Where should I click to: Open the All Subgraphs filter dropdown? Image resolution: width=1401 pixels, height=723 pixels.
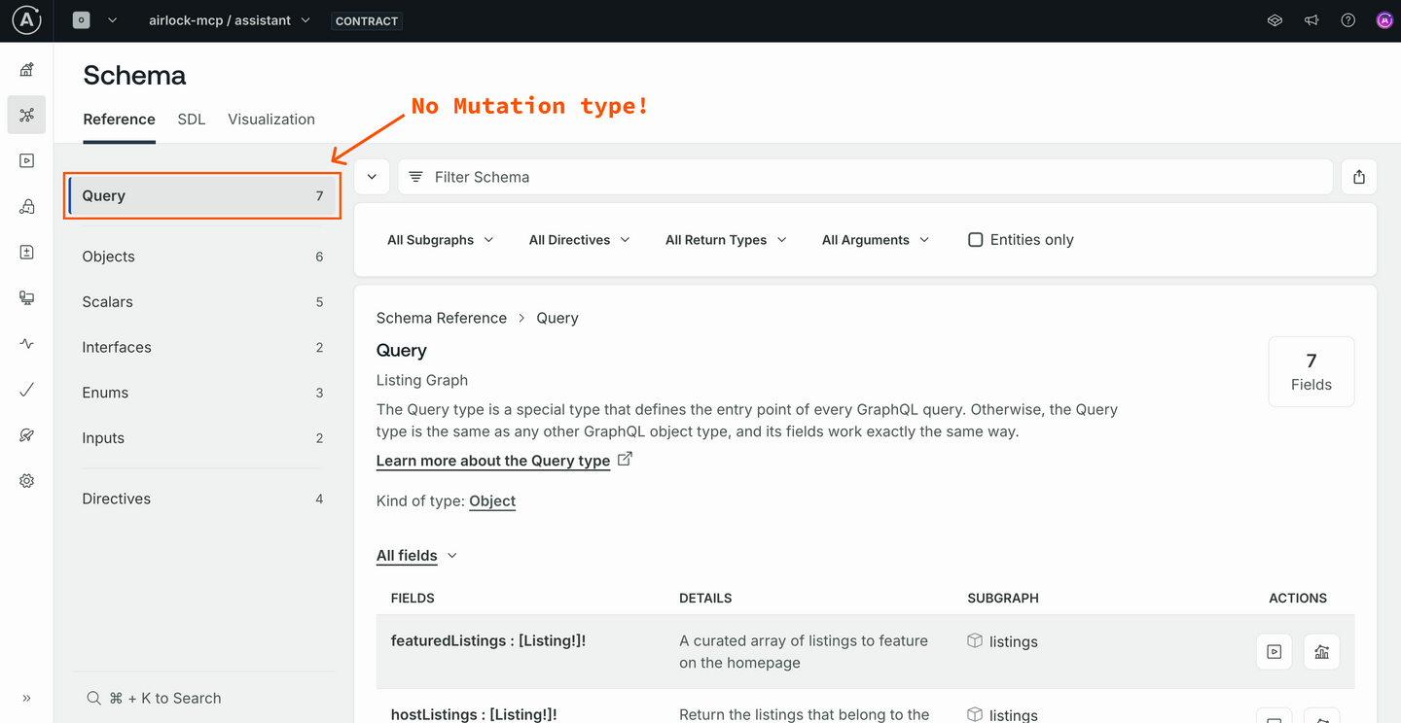[x=439, y=239]
